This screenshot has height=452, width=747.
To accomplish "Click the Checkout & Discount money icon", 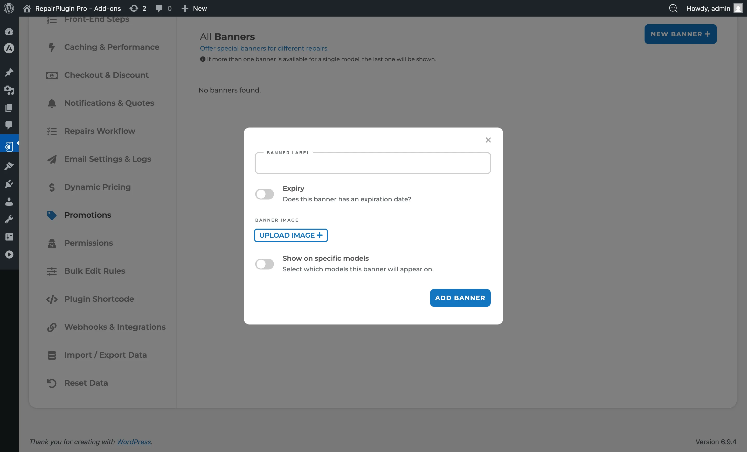I will (x=52, y=75).
